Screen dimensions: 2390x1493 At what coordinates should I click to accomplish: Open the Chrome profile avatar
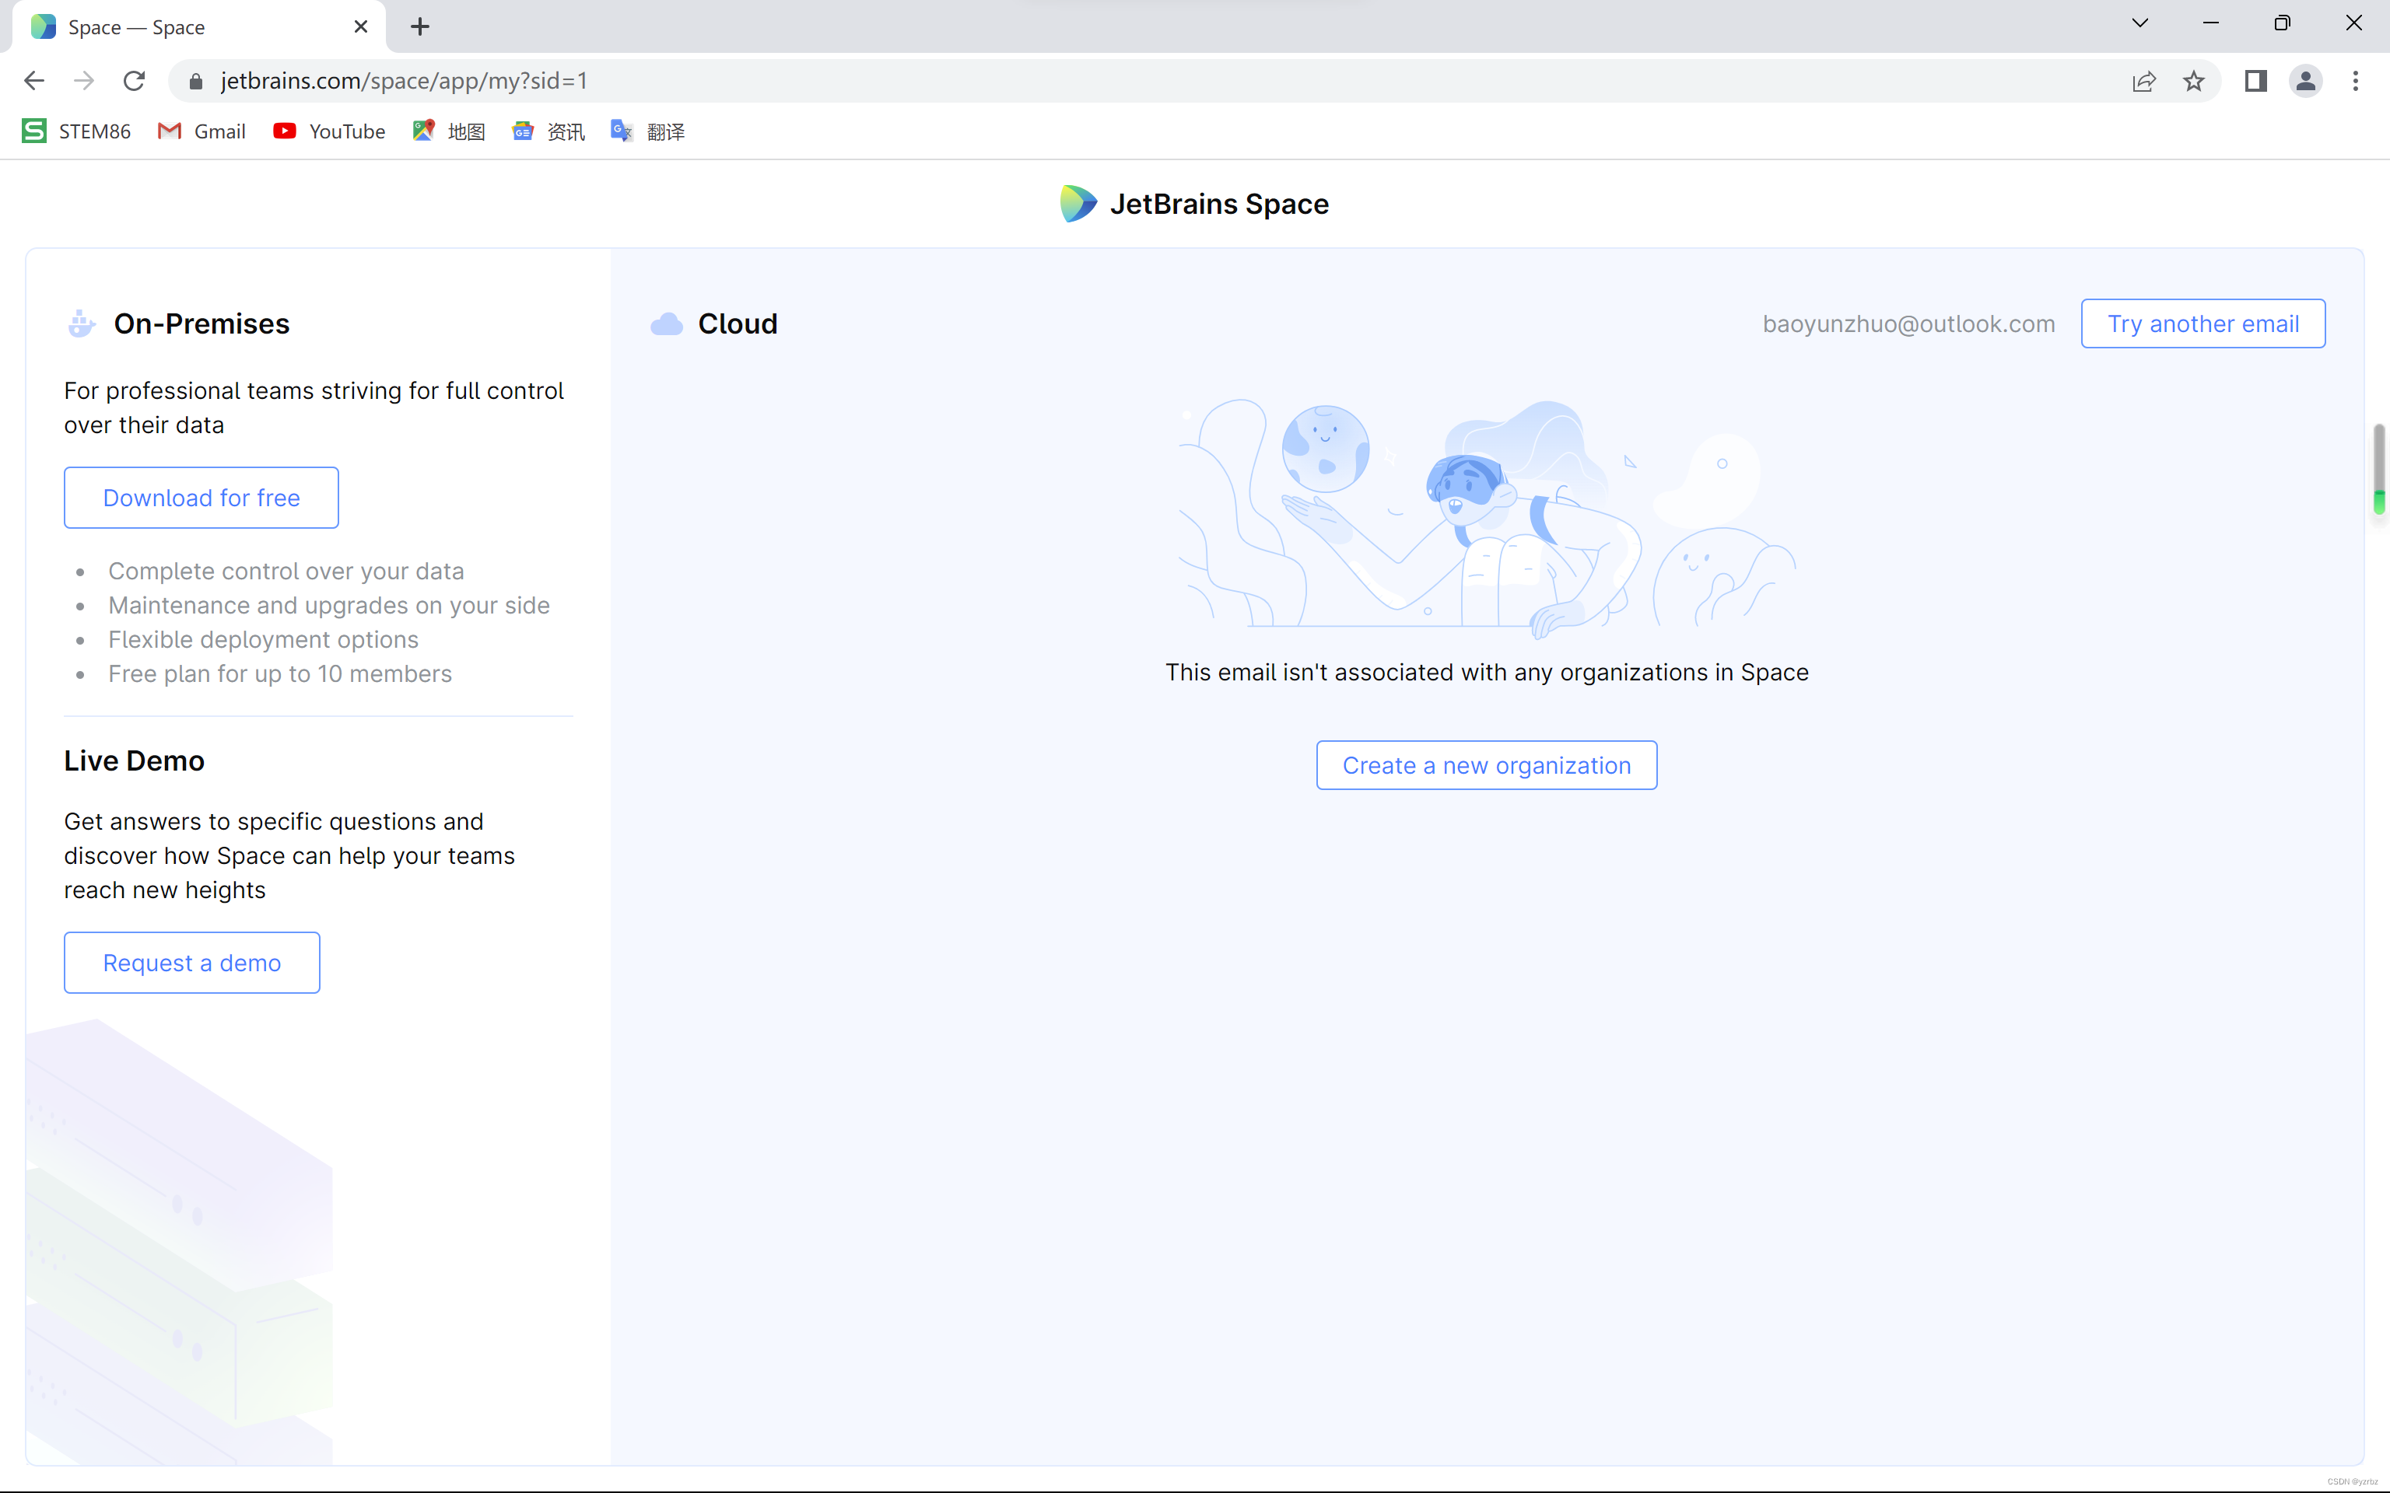pyautogui.click(x=2305, y=81)
